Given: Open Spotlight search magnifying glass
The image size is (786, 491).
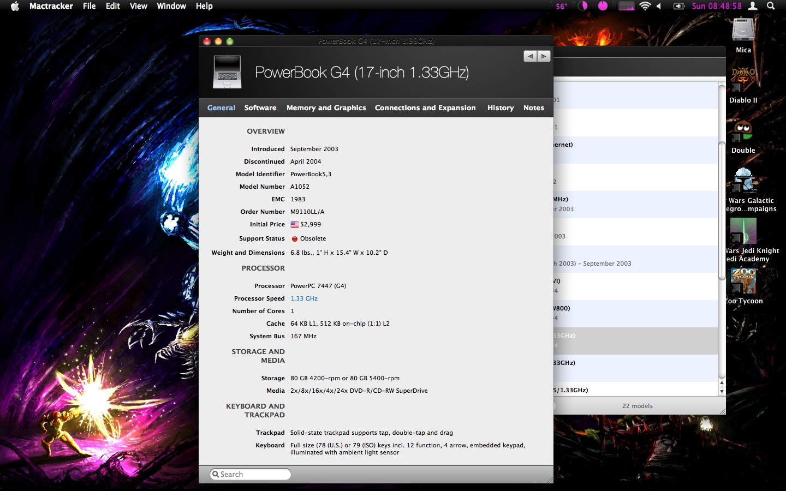Looking at the screenshot, I should [771, 6].
